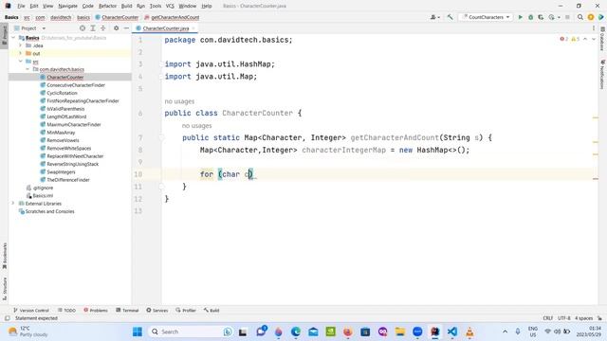The image size is (607, 341).
Task: Collapse all in Project panel toolbar
Action: [103, 28]
